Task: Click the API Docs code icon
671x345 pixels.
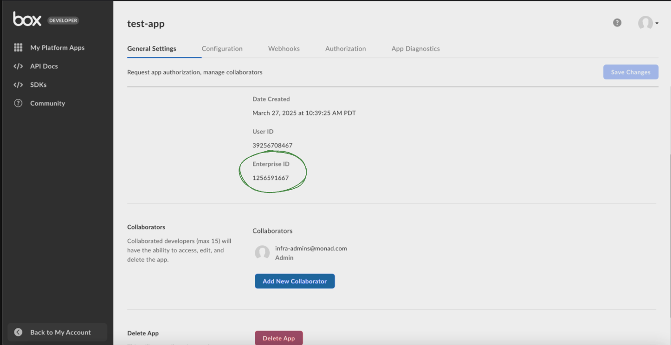Action: click(x=18, y=66)
